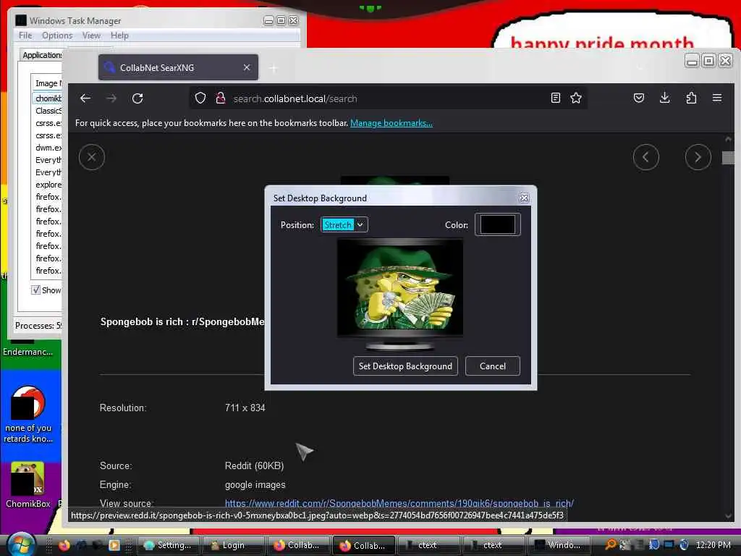Open File menu in Task Manager
This screenshot has height=556, width=741.
click(25, 35)
